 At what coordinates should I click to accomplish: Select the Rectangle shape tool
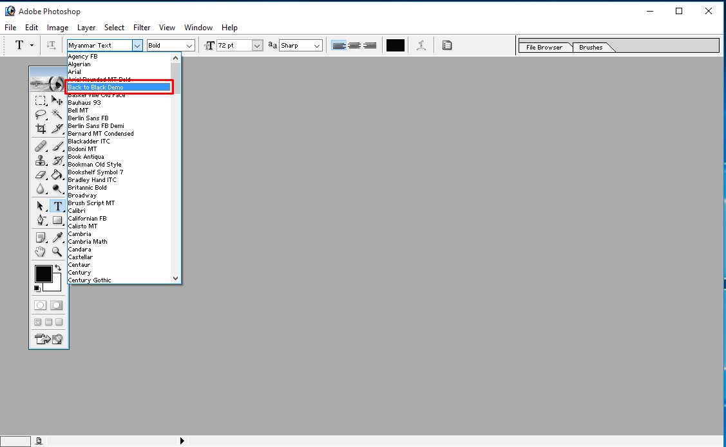tap(57, 220)
